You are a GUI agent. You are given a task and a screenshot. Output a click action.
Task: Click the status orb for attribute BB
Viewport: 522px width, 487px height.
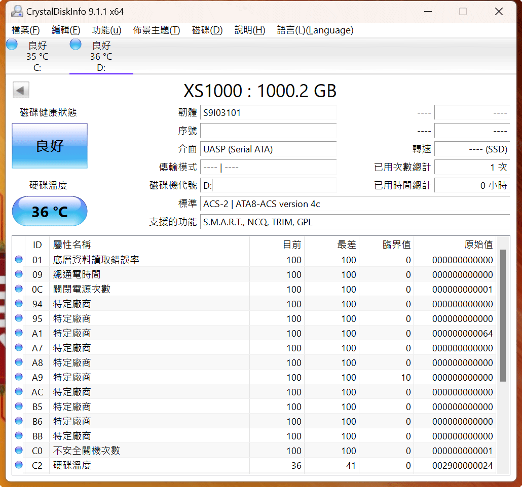(19, 435)
